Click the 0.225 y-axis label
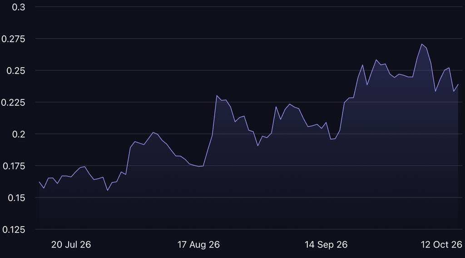465x258 pixels. click(x=13, y=103)
